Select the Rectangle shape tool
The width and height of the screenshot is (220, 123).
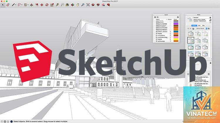(25, 5)
